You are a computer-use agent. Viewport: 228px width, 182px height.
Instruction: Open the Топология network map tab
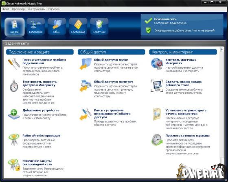pyautogui.click(x=36, y=26)
